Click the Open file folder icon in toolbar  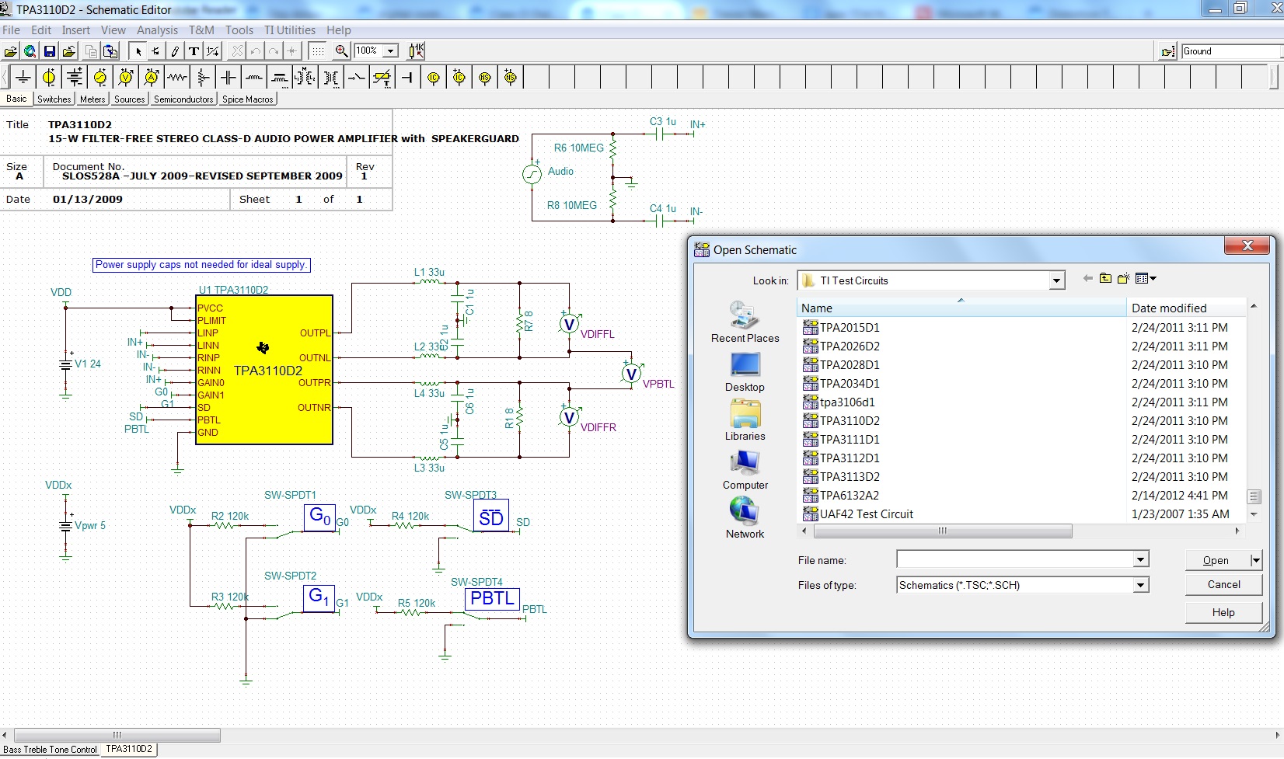pos(11,51)
